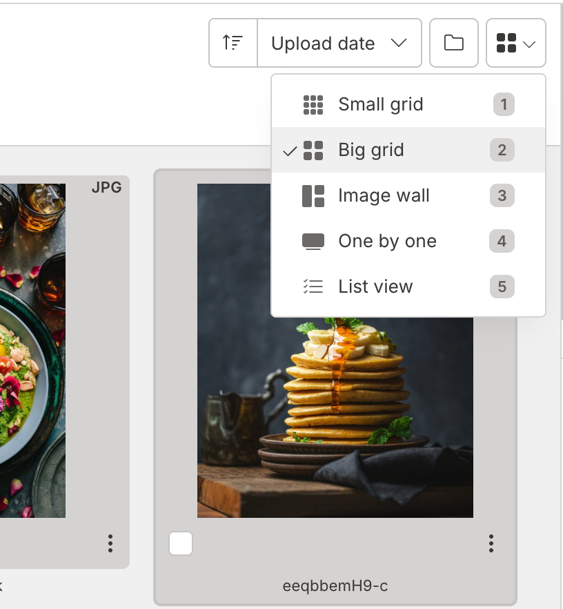Click the One by one monitor icon
Screen dimensions: 563x609
pyautogui.click(x=313, y=242)
